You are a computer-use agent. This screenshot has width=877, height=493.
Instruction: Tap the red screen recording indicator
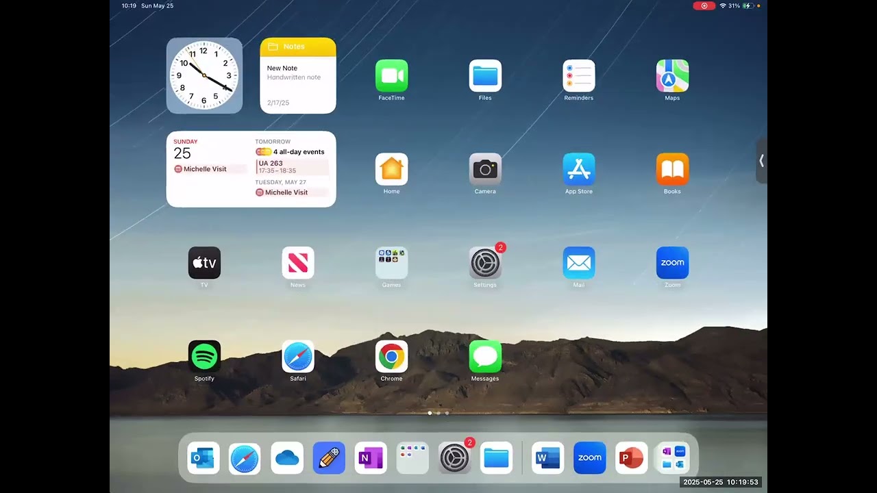[x=704, y=5]
